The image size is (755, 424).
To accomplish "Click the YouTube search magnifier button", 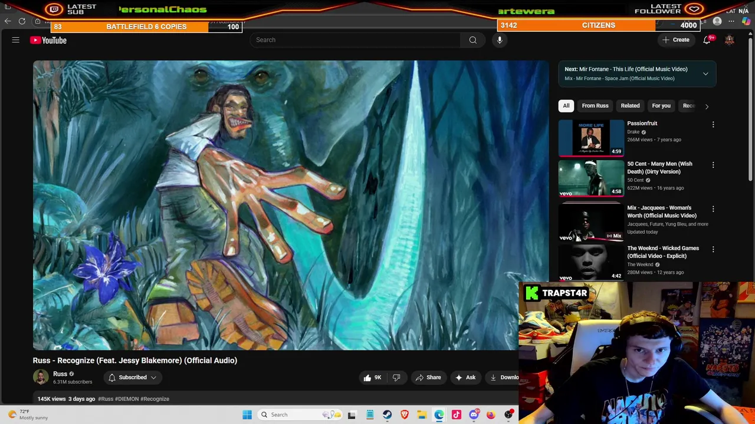I will pyautogui.click(x=473, y=40).
